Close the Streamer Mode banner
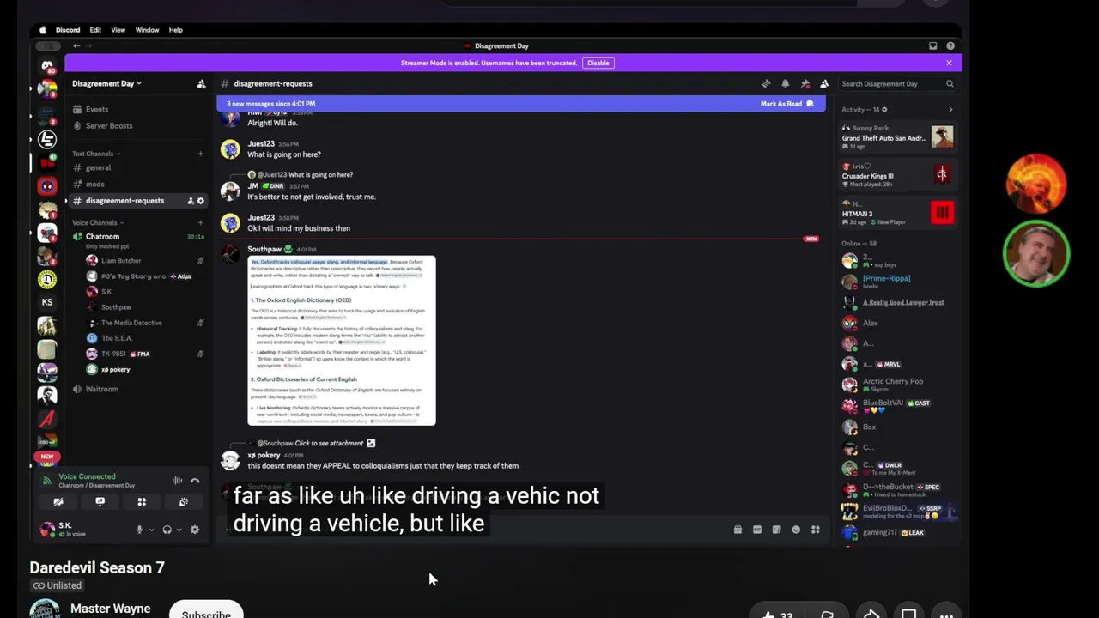Image resolution: width=1099 pixels, height=618 pixels. [x=949, y=63]
